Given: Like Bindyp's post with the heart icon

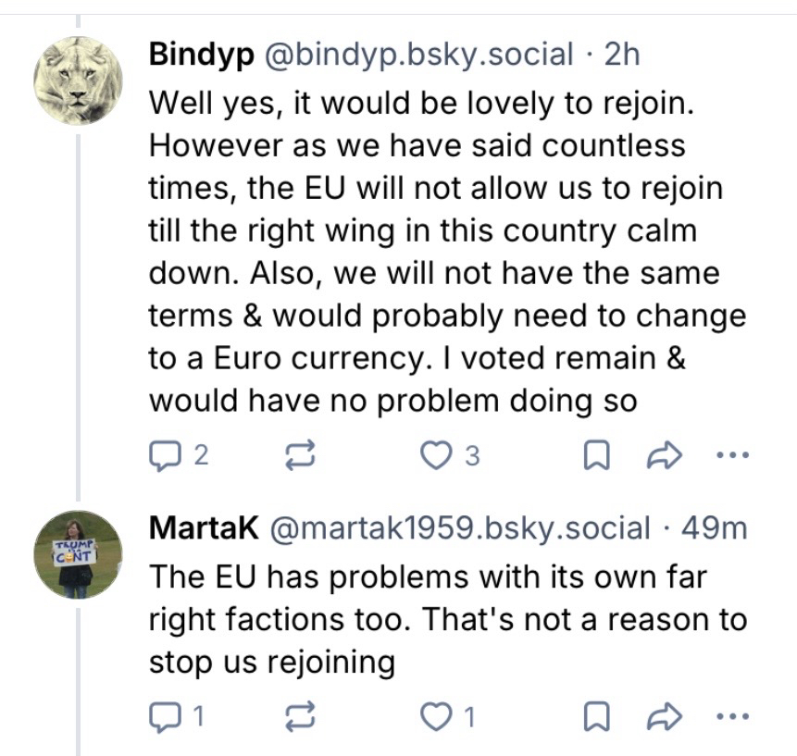Looking at the screenshot, I should [x=435, y=454].
